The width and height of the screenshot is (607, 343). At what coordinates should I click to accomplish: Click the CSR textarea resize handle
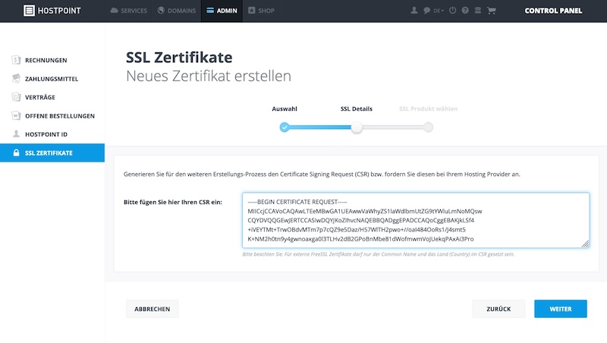coord(585,244)
